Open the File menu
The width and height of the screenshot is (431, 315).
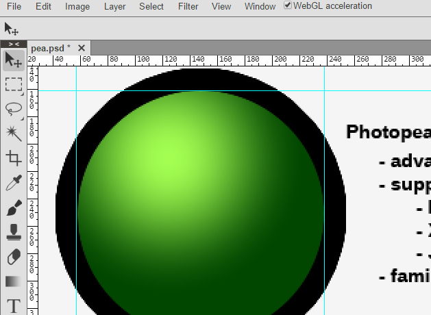point(14,6)
